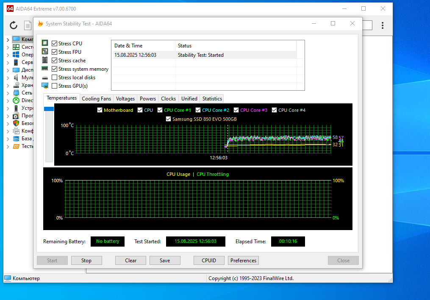Switch to the Cooling Fans tab

[x=96, y=99]
